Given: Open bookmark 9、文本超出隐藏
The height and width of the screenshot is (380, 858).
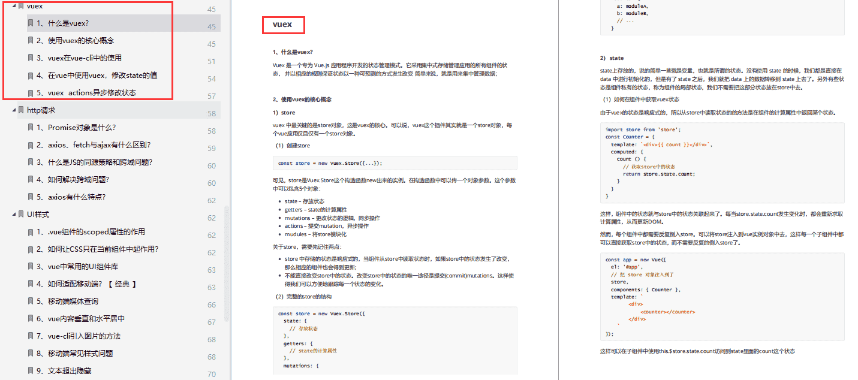Looking at the screenshot, I should tap(64, 371).
